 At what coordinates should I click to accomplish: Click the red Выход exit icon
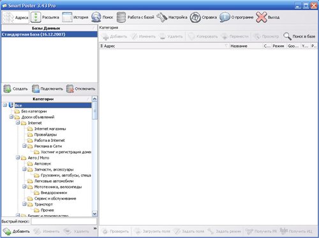(261, 17)
